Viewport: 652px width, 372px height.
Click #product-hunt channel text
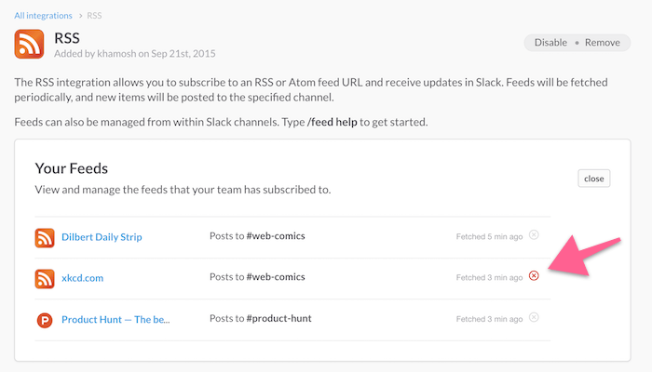278,318
